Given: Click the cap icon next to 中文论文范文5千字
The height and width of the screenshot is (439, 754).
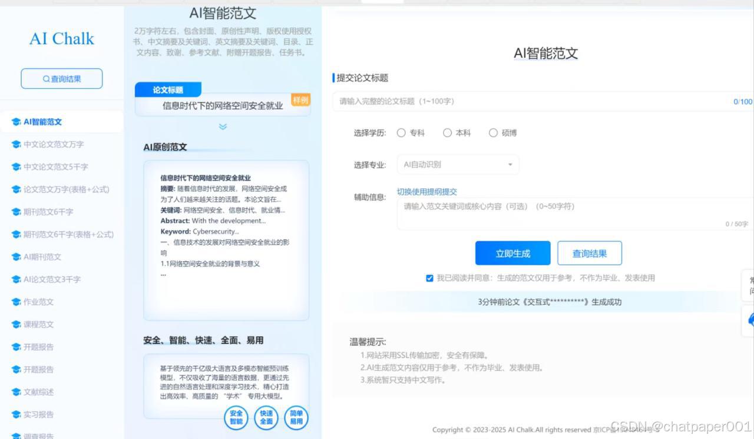Looking at the screenshot, I should click(x=16, y=167).
